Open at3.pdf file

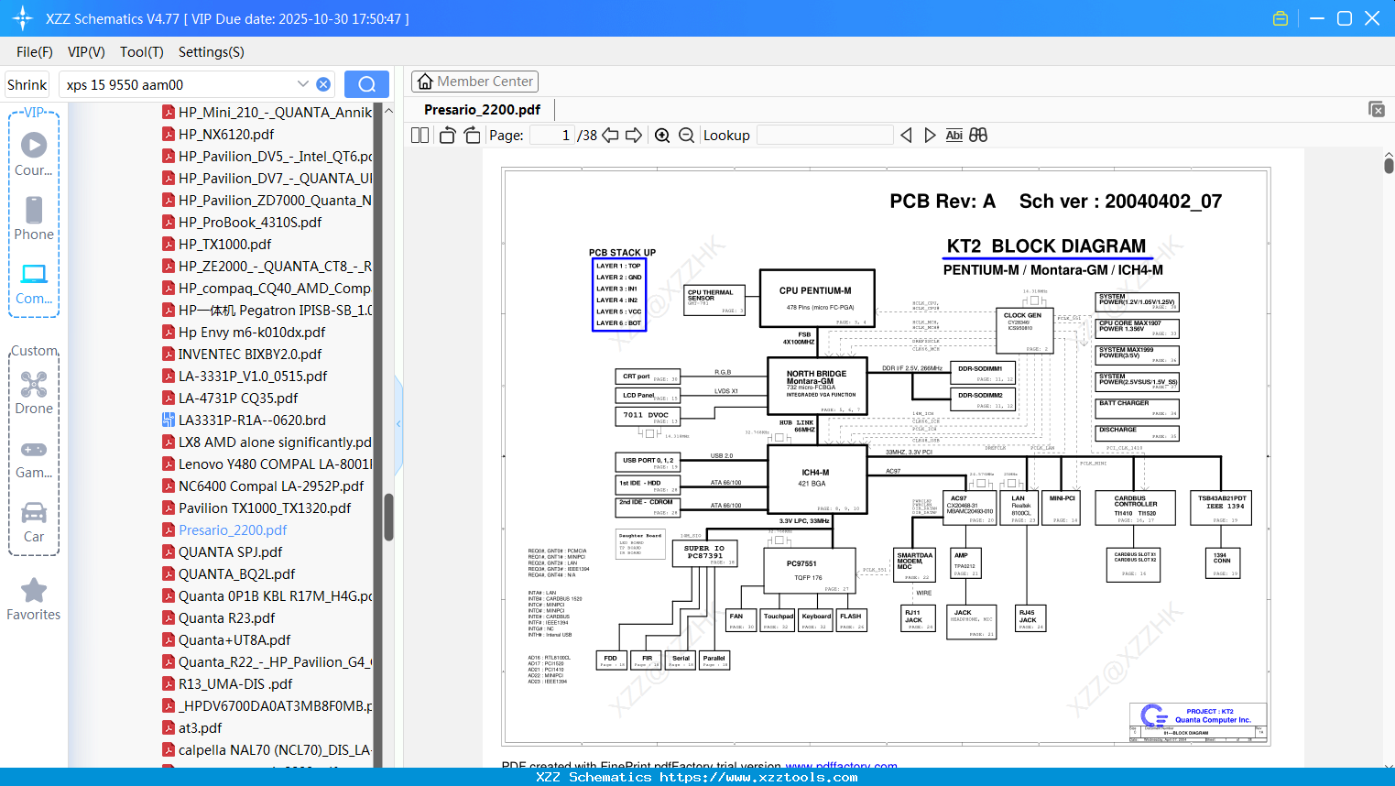pos(200,727)
